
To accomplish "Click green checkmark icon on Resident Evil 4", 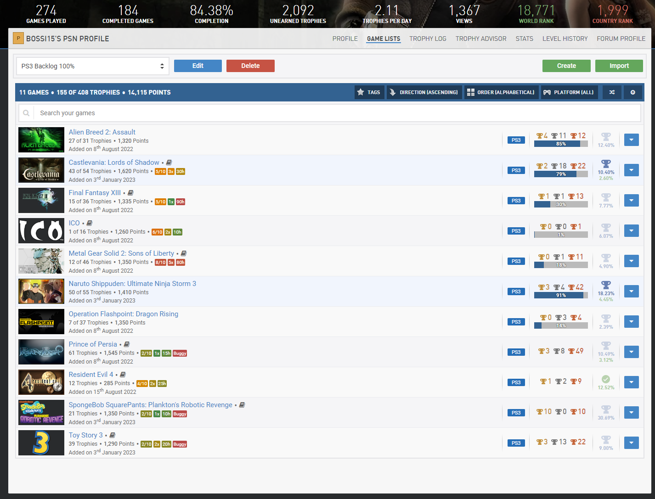I will (606, 379).
